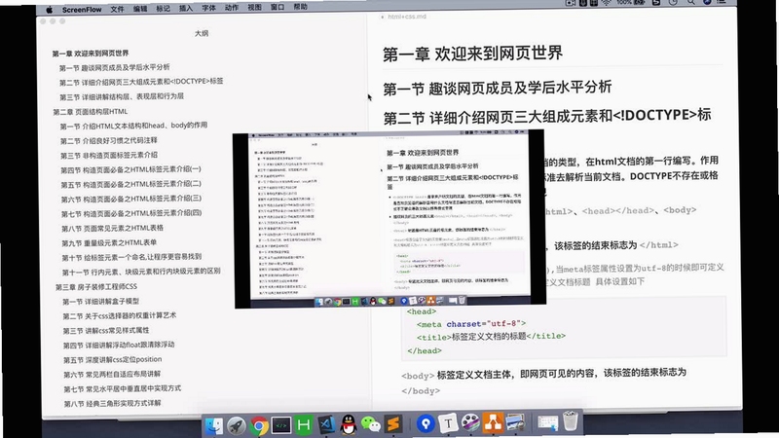Open WeChat from the Dock
Image resolution: width=779 pixels, height=438 pixels.
click(371, 424)
